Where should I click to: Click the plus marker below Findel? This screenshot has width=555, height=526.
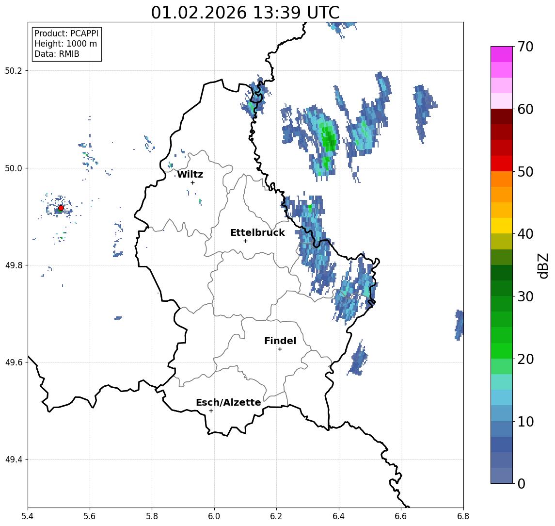point(280,349)
